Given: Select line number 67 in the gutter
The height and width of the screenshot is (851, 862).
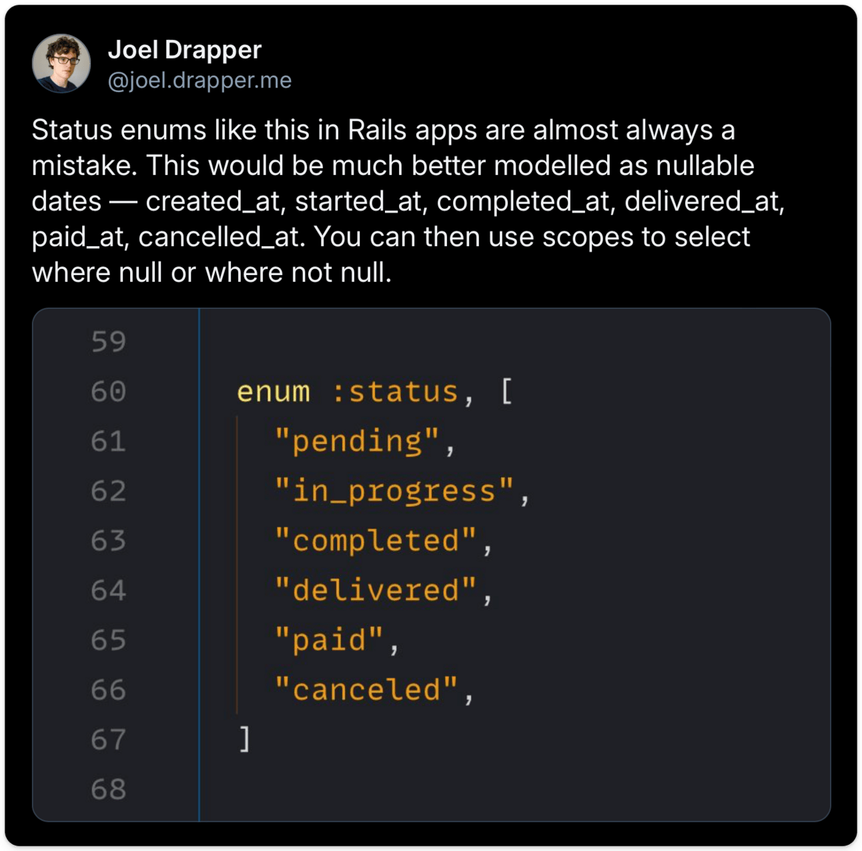Looking at the screenshot, I should (108, 740).
